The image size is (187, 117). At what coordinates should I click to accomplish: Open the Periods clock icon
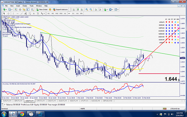[x=110, y=10]
